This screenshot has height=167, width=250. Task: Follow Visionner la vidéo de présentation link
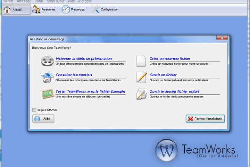84,58
